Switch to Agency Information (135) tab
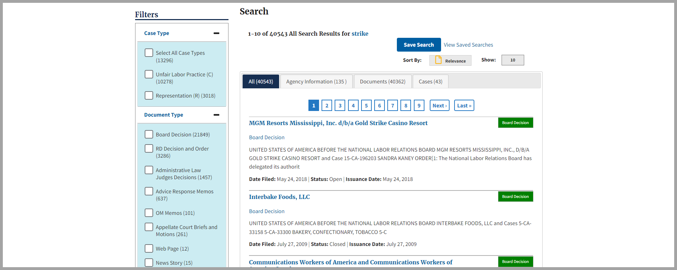Screen dimensions: 677x270 317,82
